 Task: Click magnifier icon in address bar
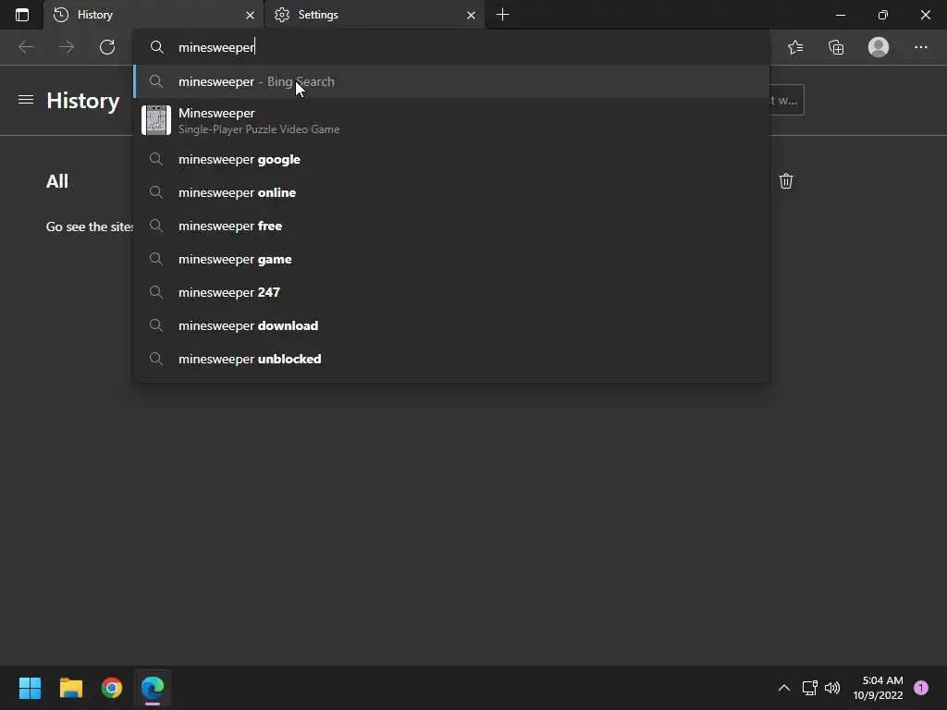pos(157,47)
